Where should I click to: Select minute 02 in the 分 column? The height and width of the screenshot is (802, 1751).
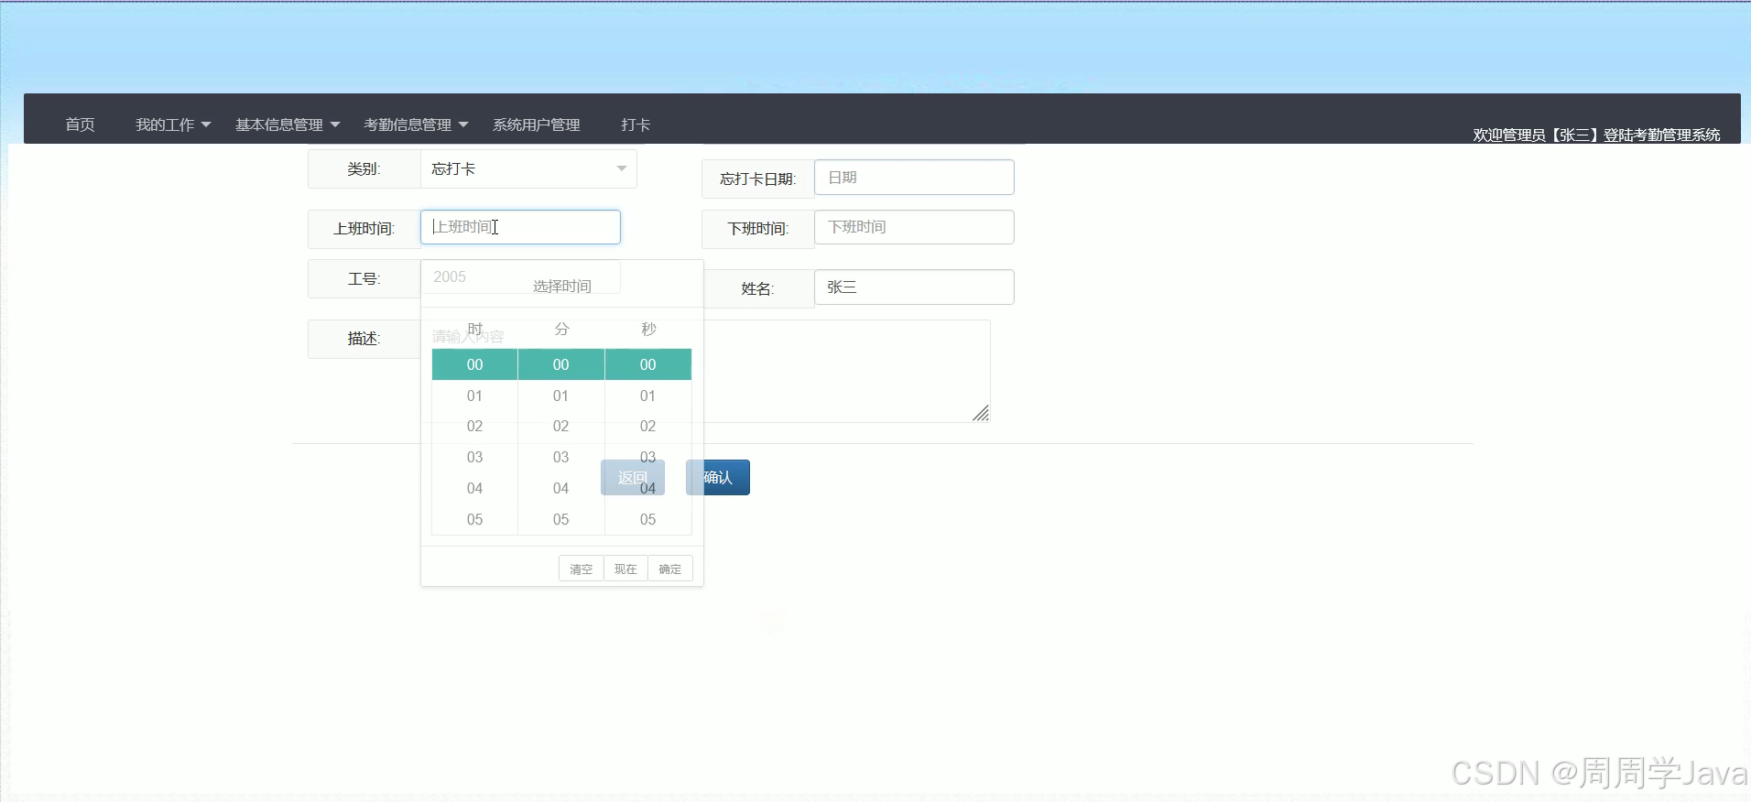(561, 426)
